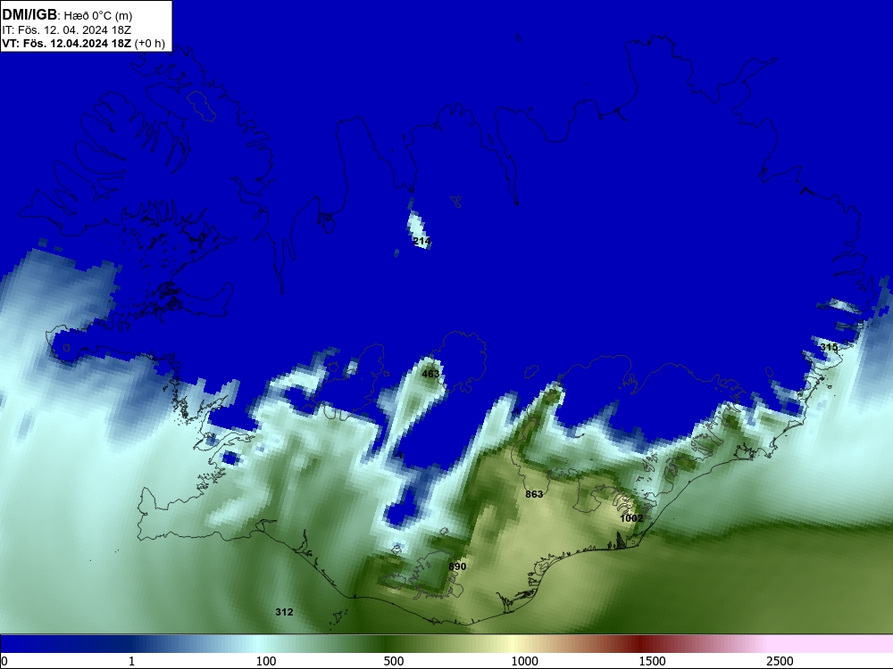Viewport: 893px width, 669px height.
Task: Click the 1000 label on the color scale
Action: click(524, 661)
